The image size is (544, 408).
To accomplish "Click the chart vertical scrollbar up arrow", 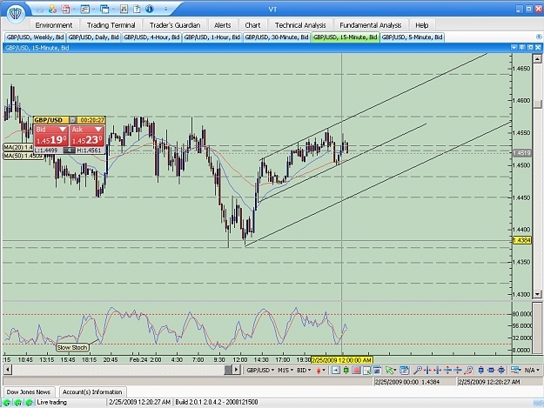I will (x=537, y=59).
